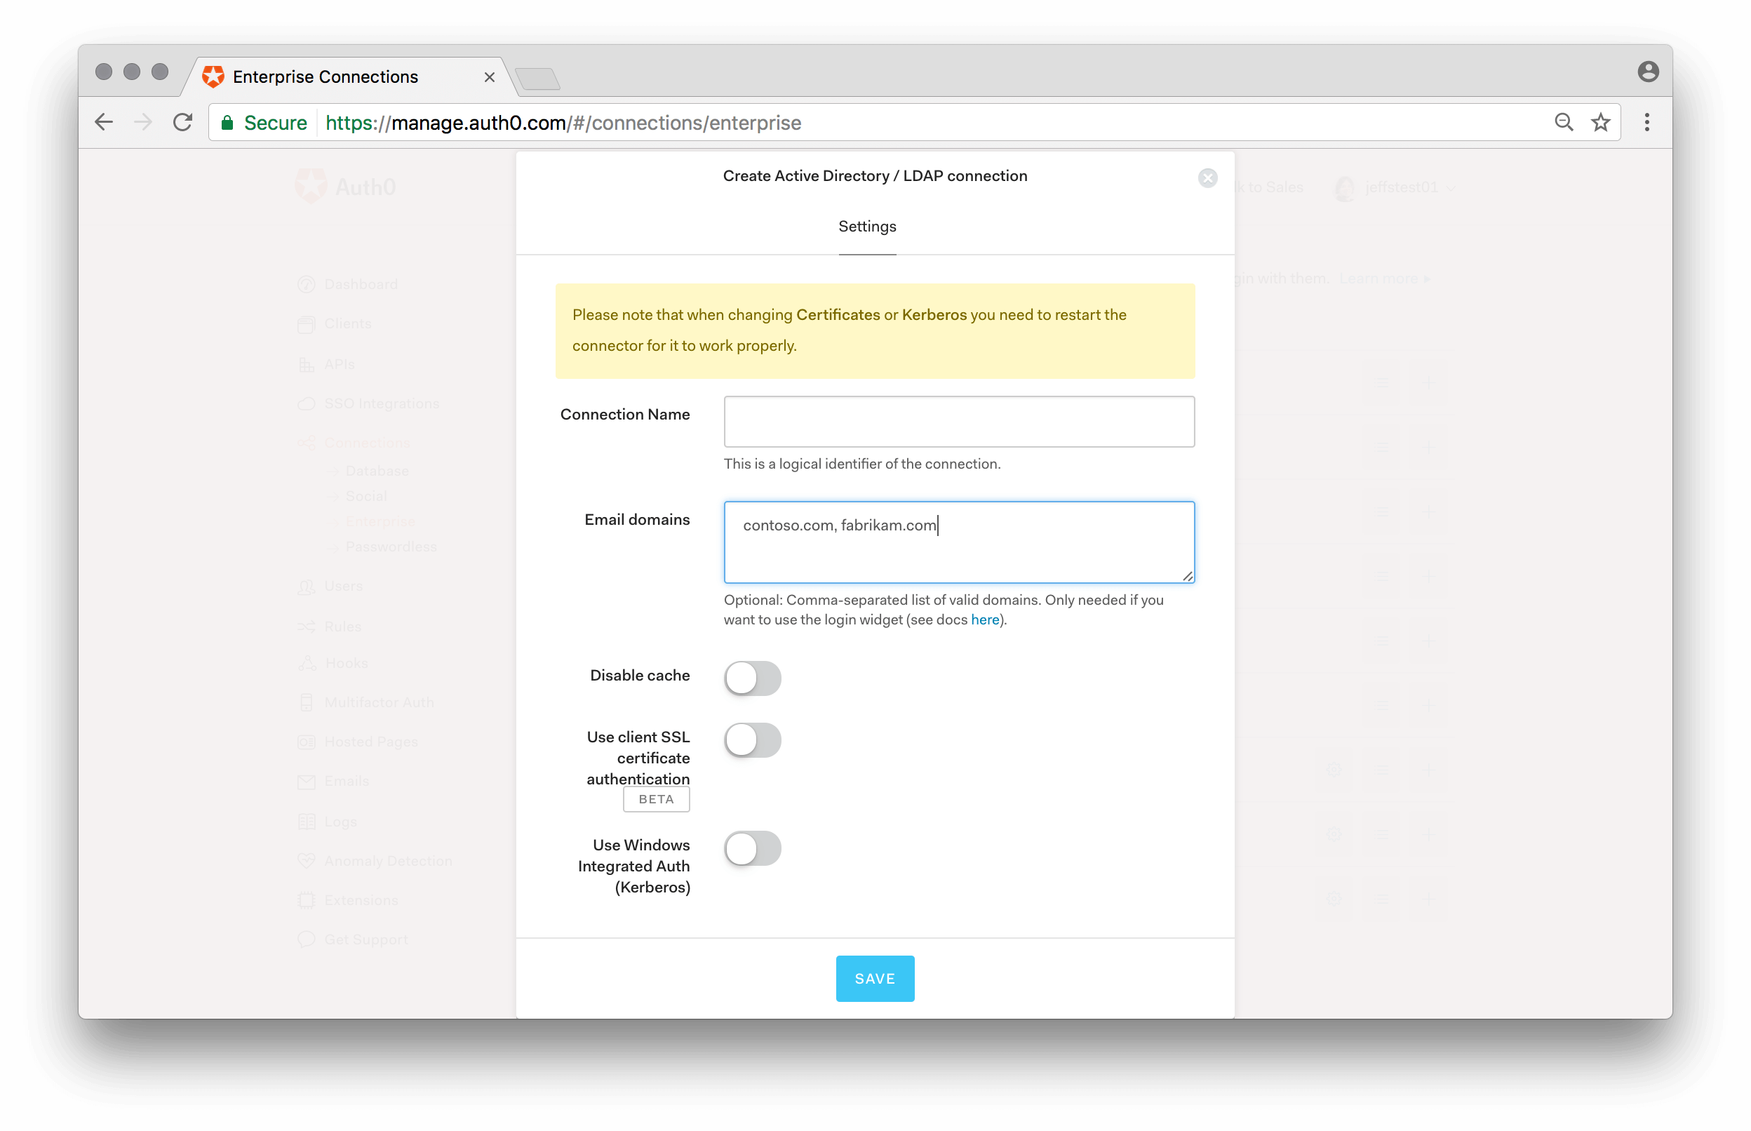The width and height of the screenshot is (1751, 1131).
Task: Enable the Disable cache toggle
Action: 753,678
